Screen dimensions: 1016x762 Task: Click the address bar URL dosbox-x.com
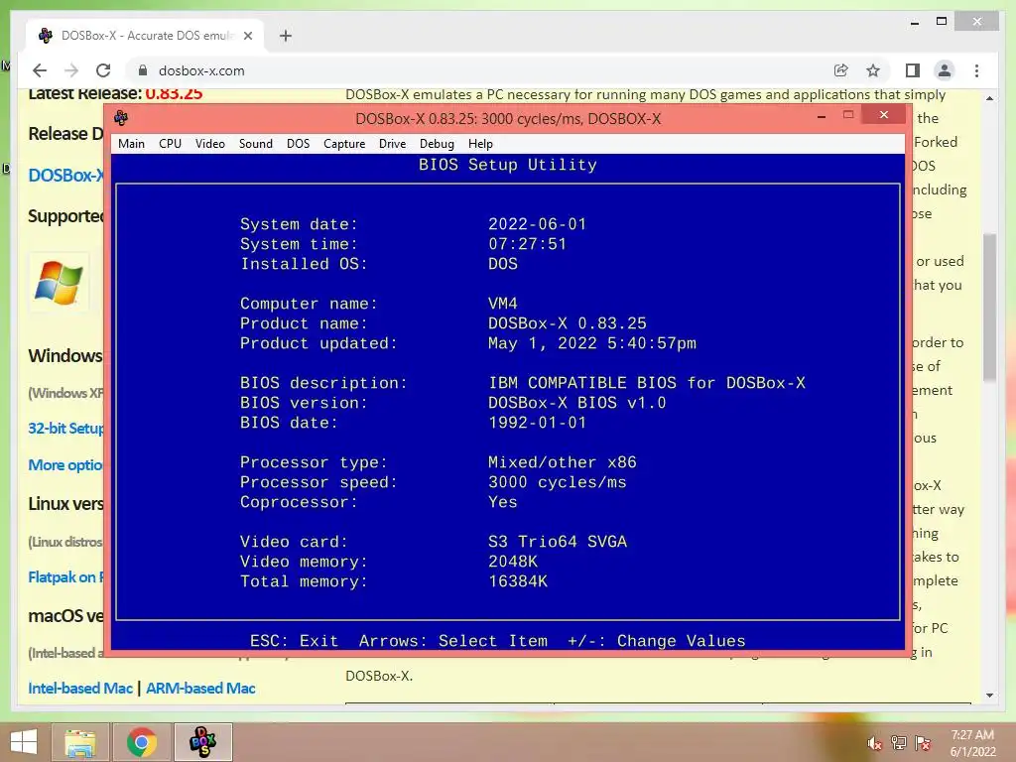(x=201, y=70)
